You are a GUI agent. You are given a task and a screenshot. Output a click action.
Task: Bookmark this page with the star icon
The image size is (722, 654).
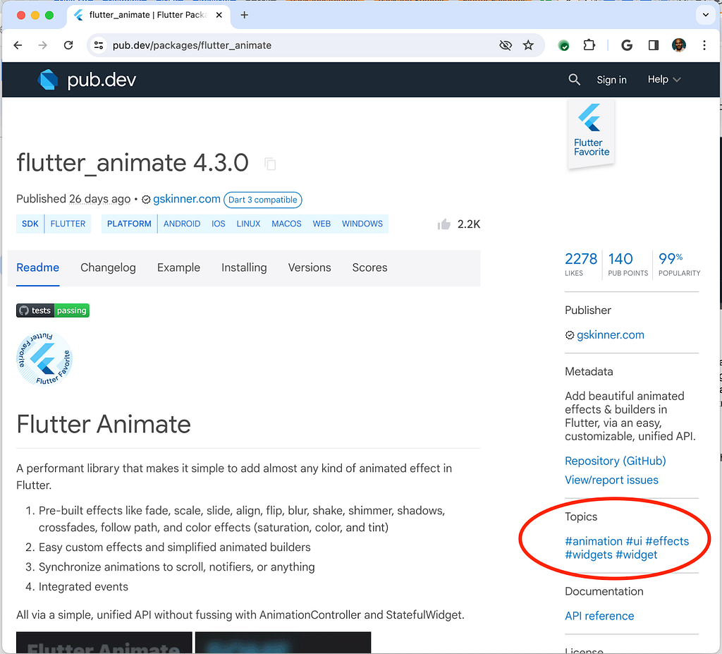528,45
